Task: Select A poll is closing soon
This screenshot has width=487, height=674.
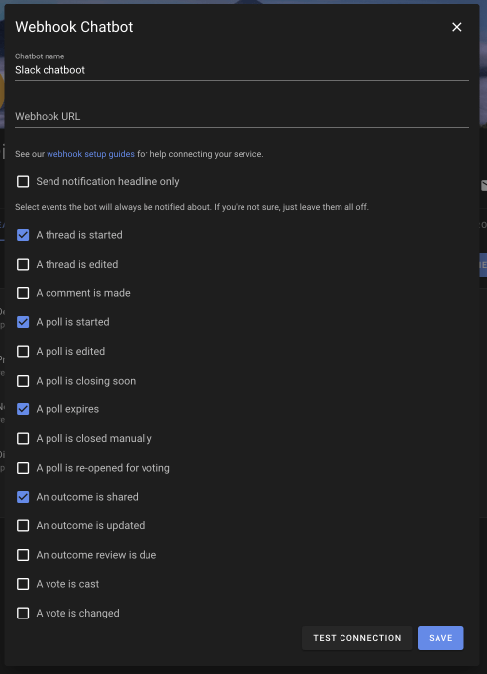Action: click(23, 381)
